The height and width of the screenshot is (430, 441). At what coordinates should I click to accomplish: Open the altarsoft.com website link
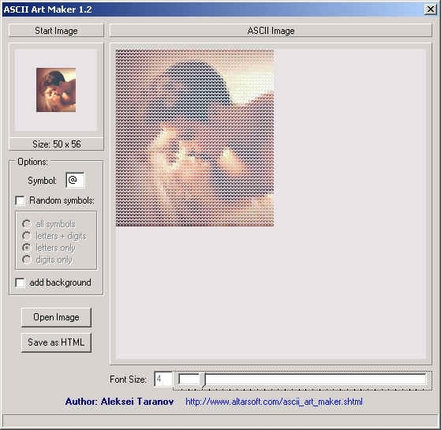275,402
